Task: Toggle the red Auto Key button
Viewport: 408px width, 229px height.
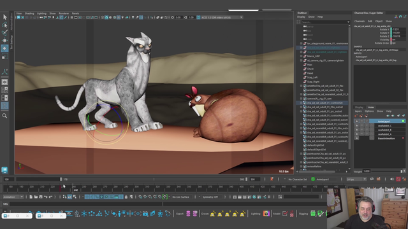Action: 398,179
